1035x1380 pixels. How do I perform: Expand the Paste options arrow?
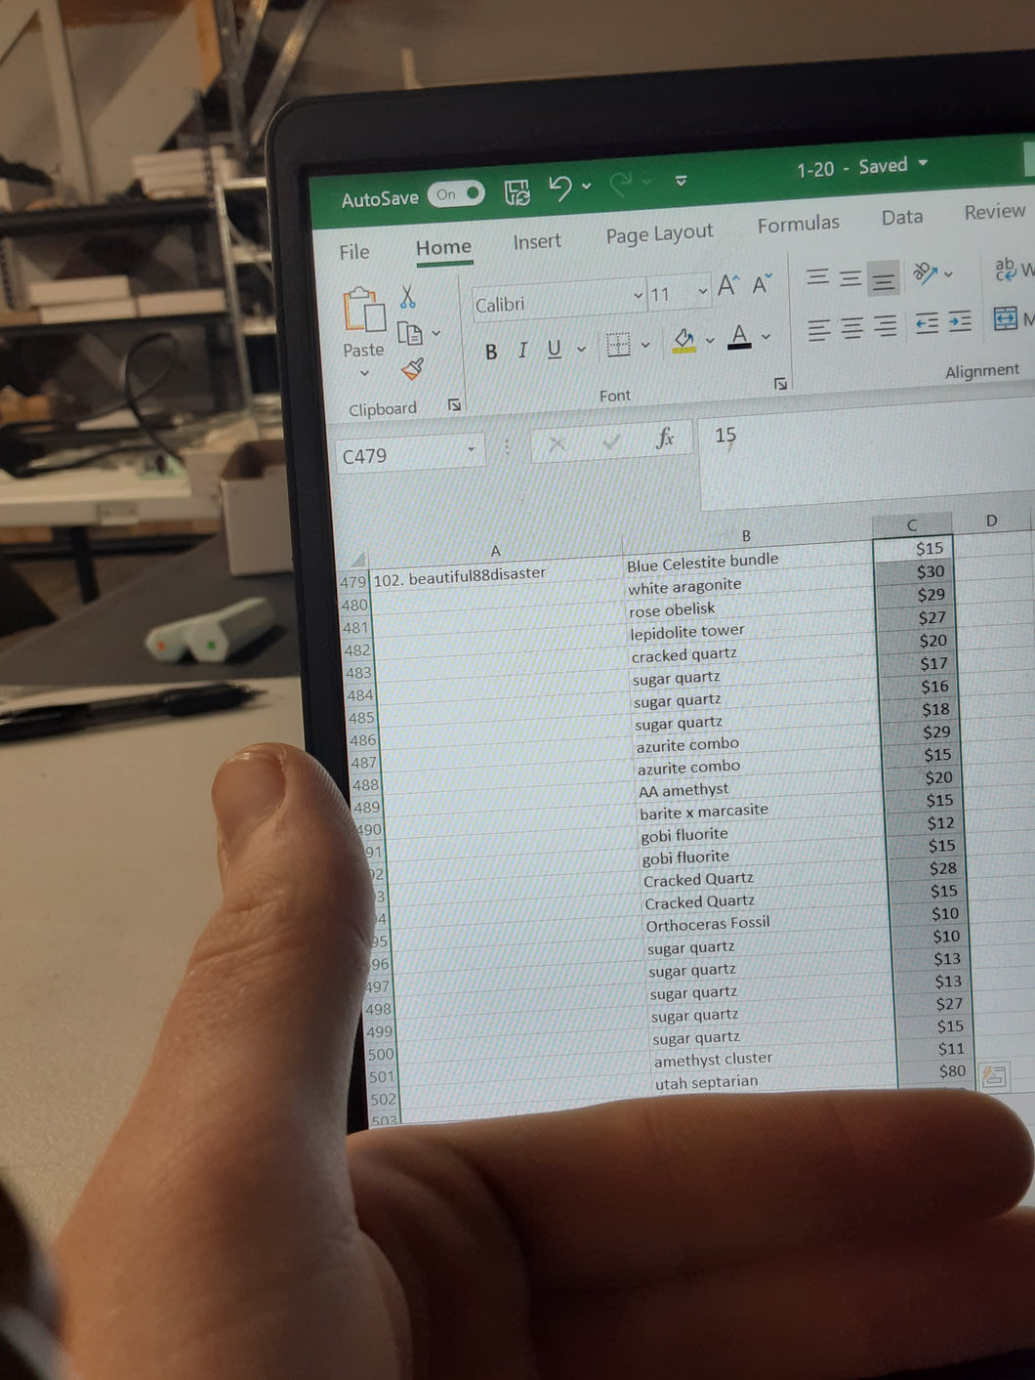(364, 372)
